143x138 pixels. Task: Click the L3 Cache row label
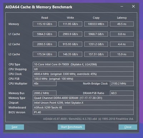click(14, 54)
